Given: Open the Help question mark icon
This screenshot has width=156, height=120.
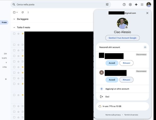Looking at the screenshot, I should [124, 4].
